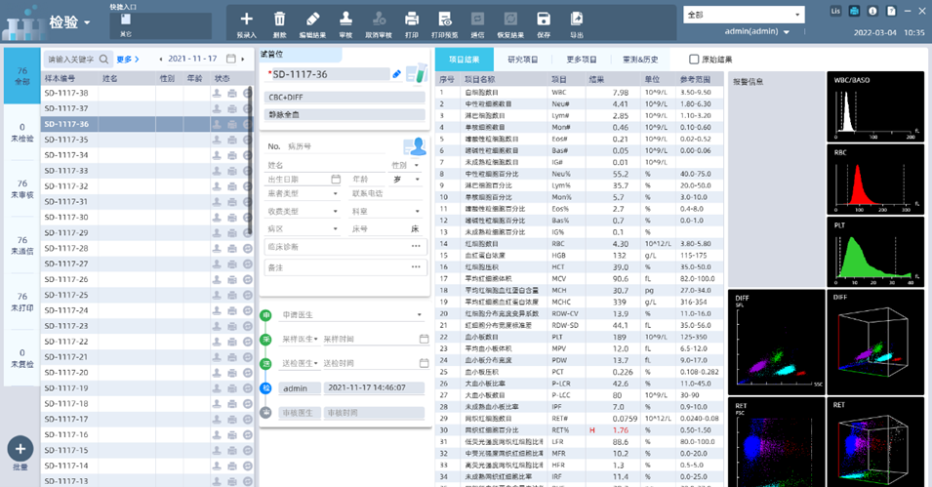Click the 导出 export icon

(x=577, y=19)
